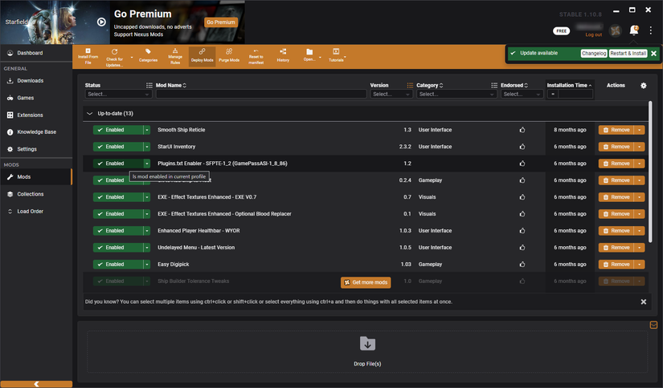Sort by Mod Name column header
Screen dimensions: 663x388
coord(171,85)
